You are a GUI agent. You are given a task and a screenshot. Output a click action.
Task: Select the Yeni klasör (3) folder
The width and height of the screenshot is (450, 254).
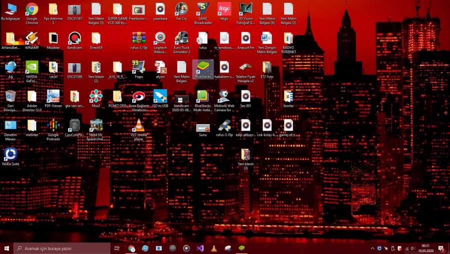(x=245, y=159)
